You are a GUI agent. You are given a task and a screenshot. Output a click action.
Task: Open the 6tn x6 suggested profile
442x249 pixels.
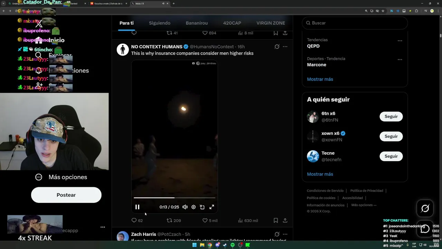click(x=328, y=113)
